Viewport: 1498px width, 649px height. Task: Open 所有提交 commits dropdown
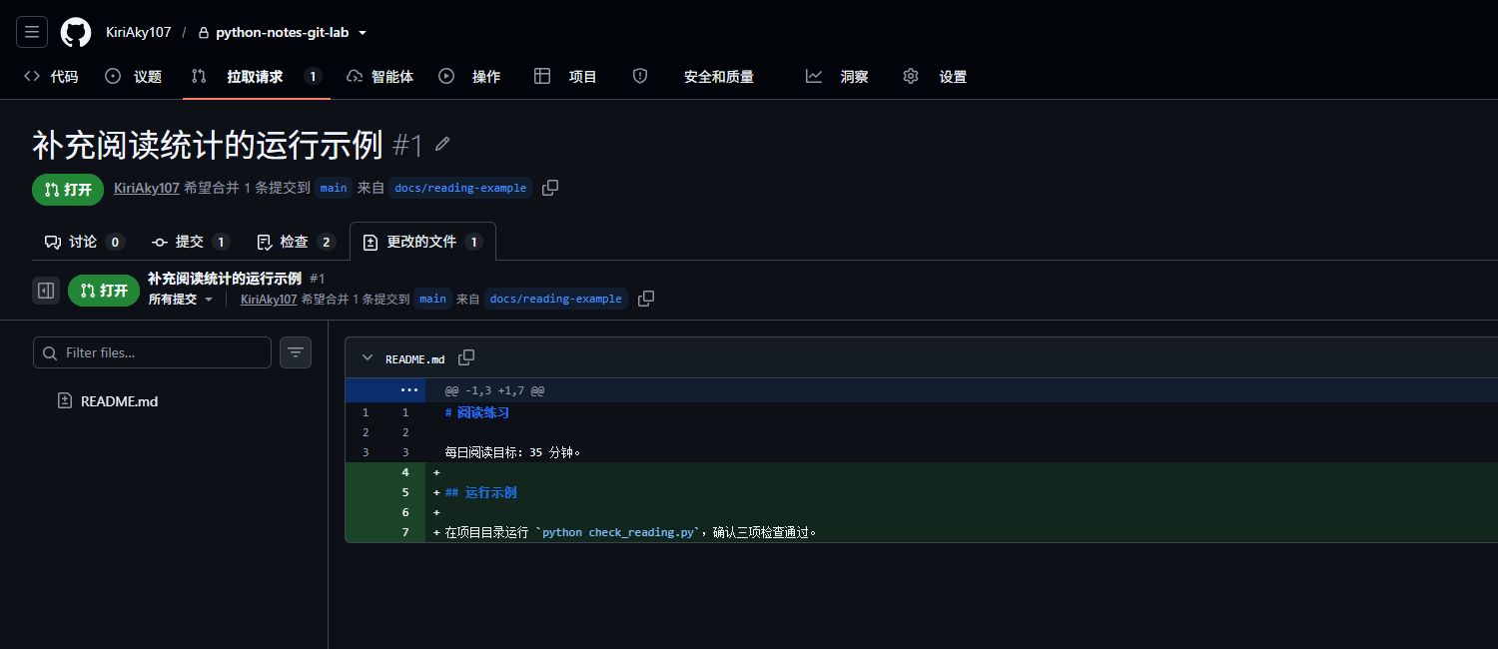coord(181,299)
